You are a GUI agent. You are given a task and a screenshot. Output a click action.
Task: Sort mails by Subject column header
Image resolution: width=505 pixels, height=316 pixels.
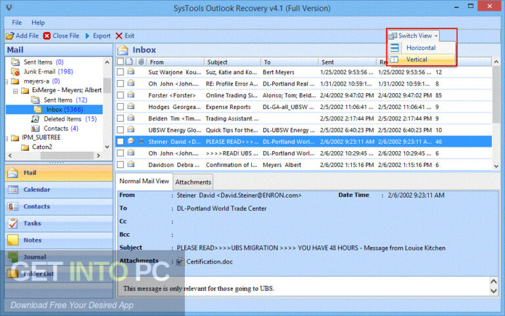pos(233,62)
